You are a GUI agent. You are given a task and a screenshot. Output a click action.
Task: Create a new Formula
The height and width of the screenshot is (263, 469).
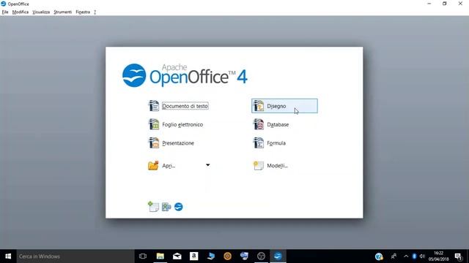[276, 143]
